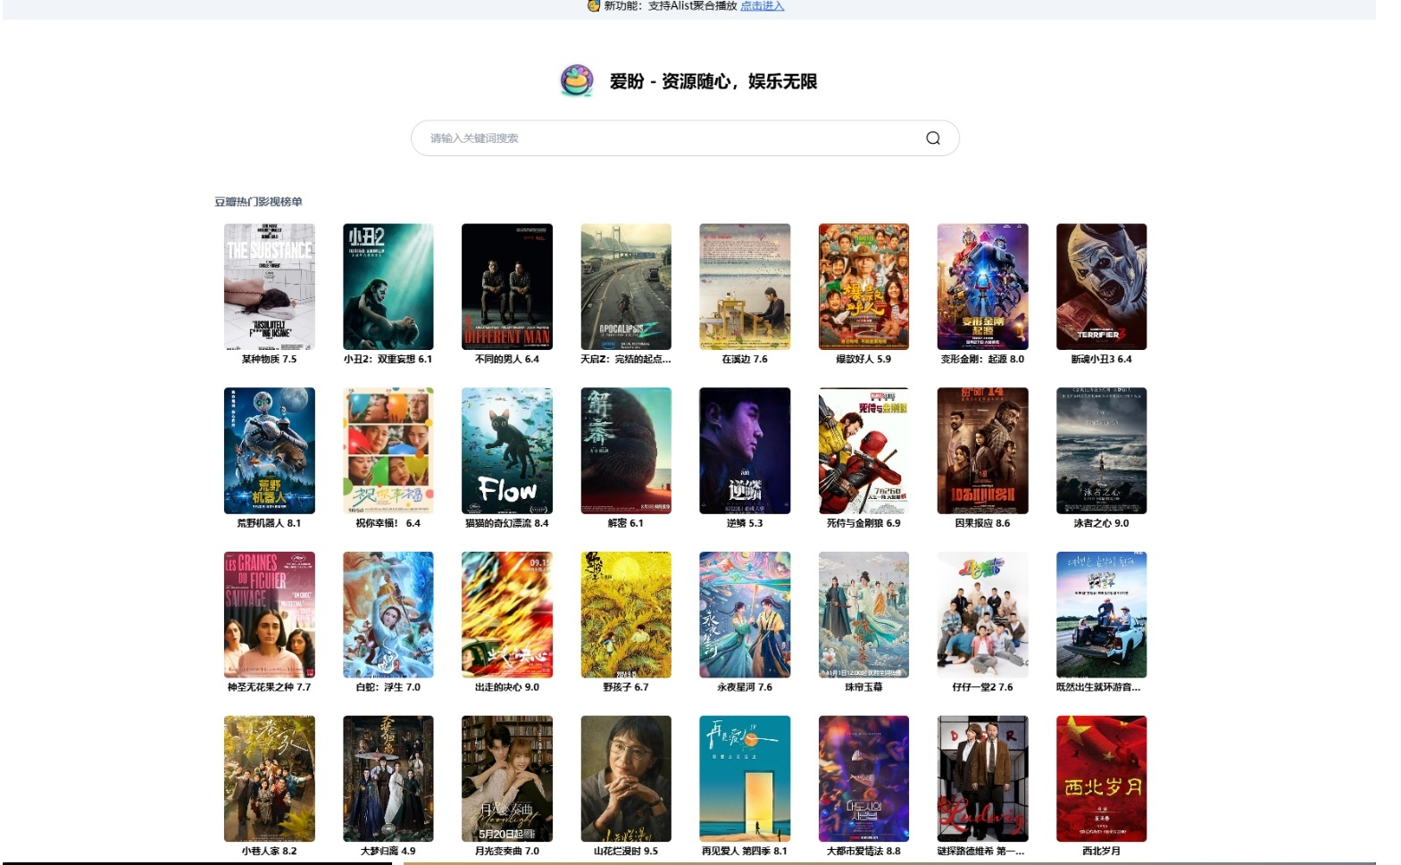Open 荒野机器人 poster
The height and width of the screenshot is (865, 1401).
click(x=270, y=451)
